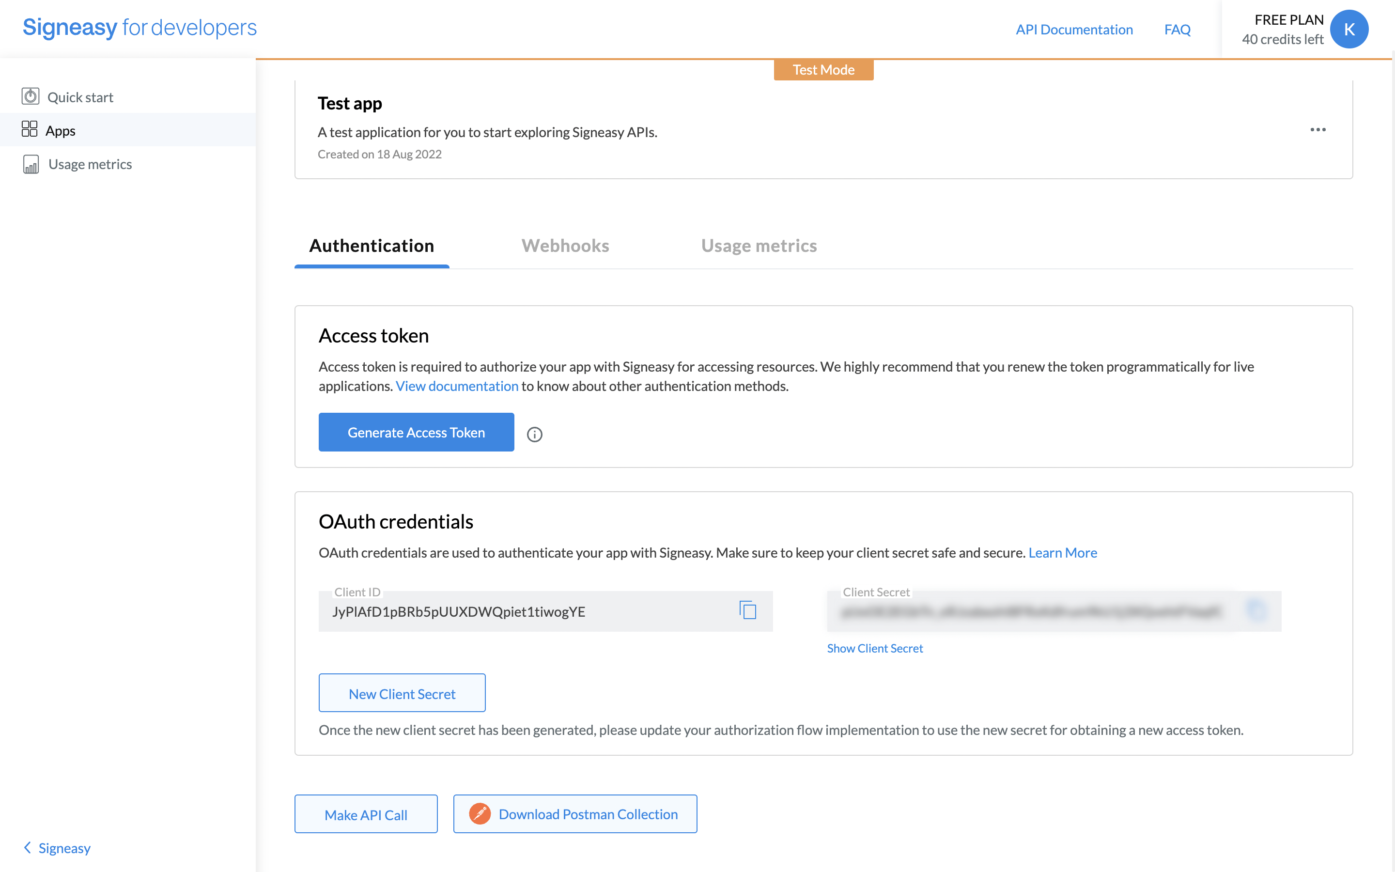1395x872 pixels.
Task: Show Client Secret value
Action: pyautogui.click(x=874, y=648)
